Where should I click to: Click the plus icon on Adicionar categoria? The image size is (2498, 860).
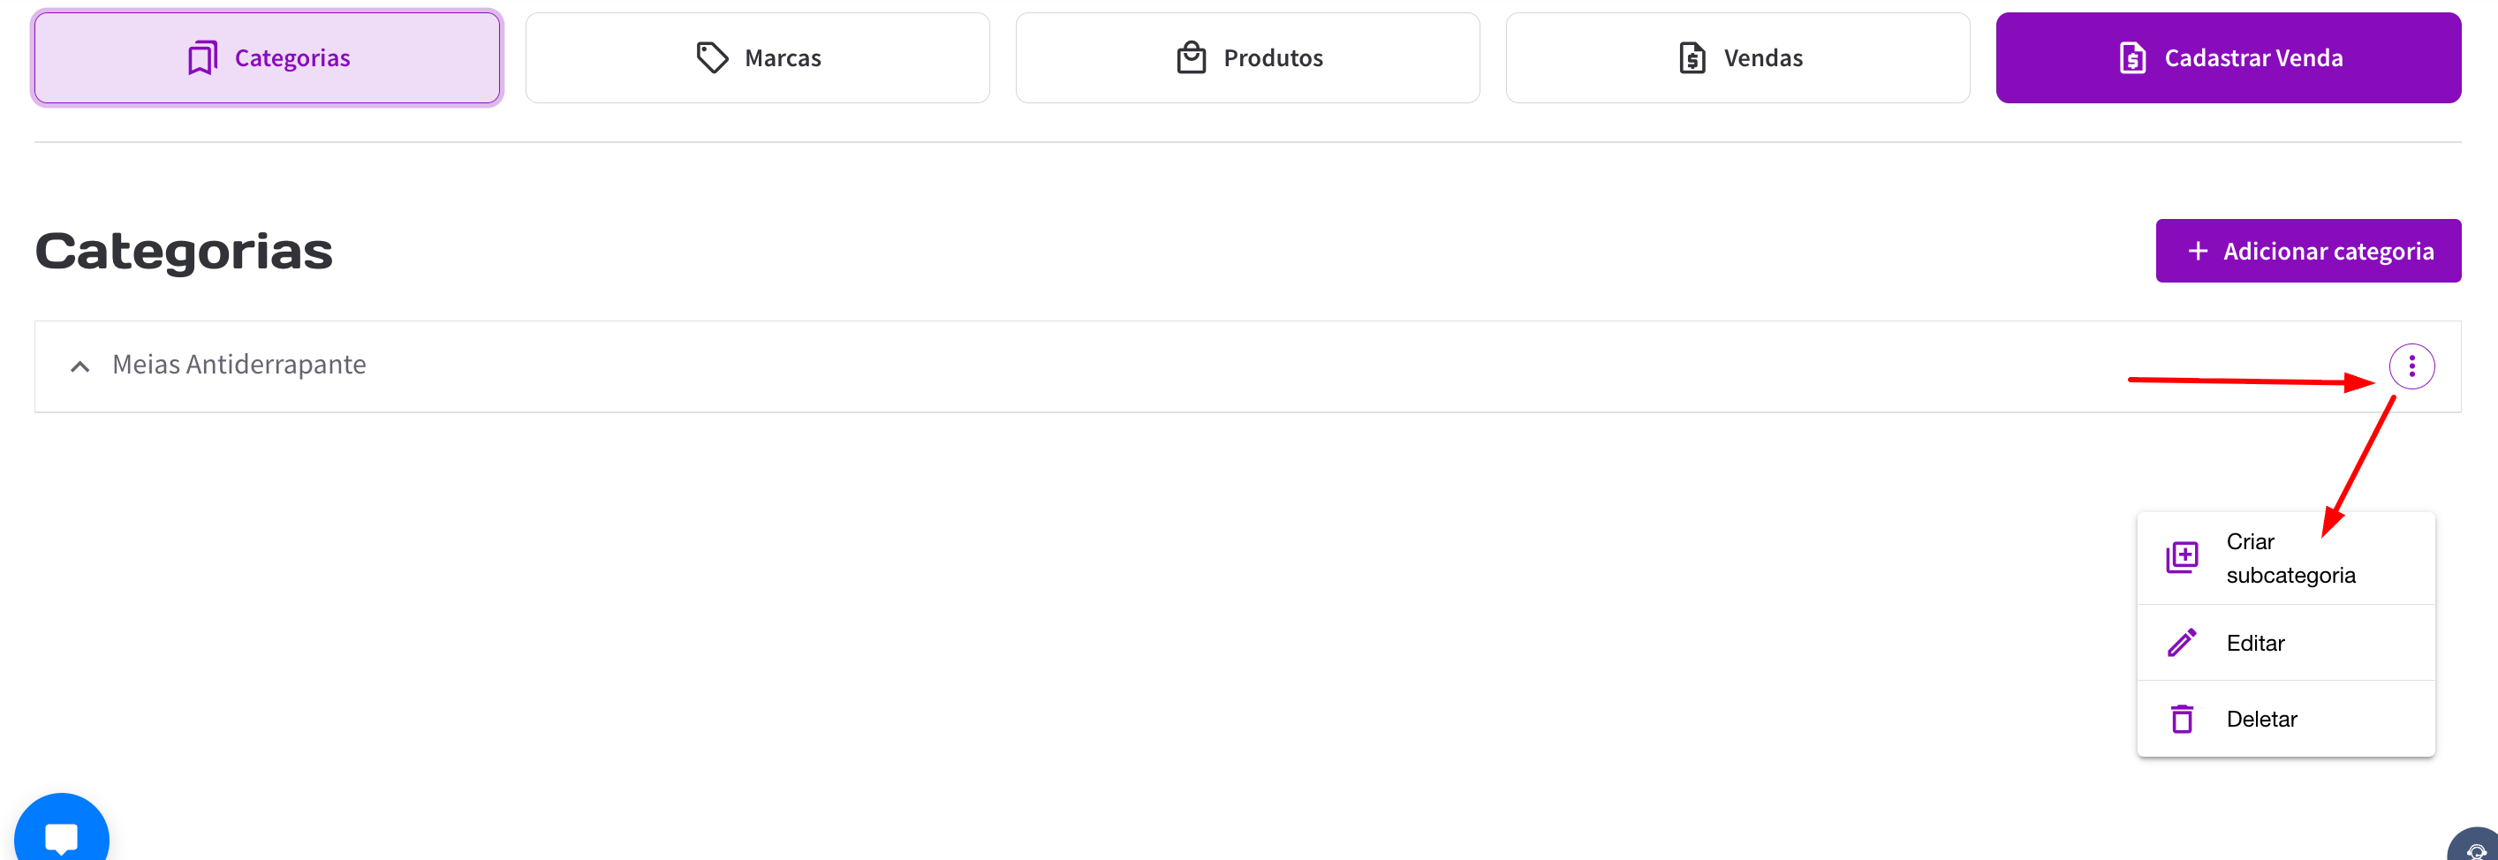coord(2199,251)
